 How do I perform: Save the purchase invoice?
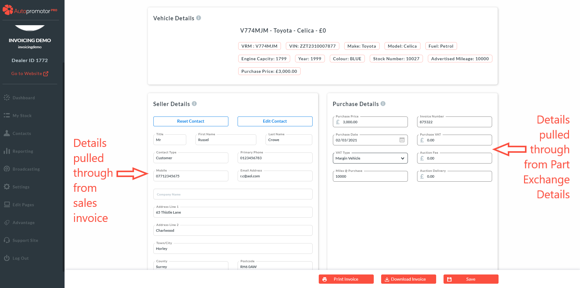click(471, 279)
